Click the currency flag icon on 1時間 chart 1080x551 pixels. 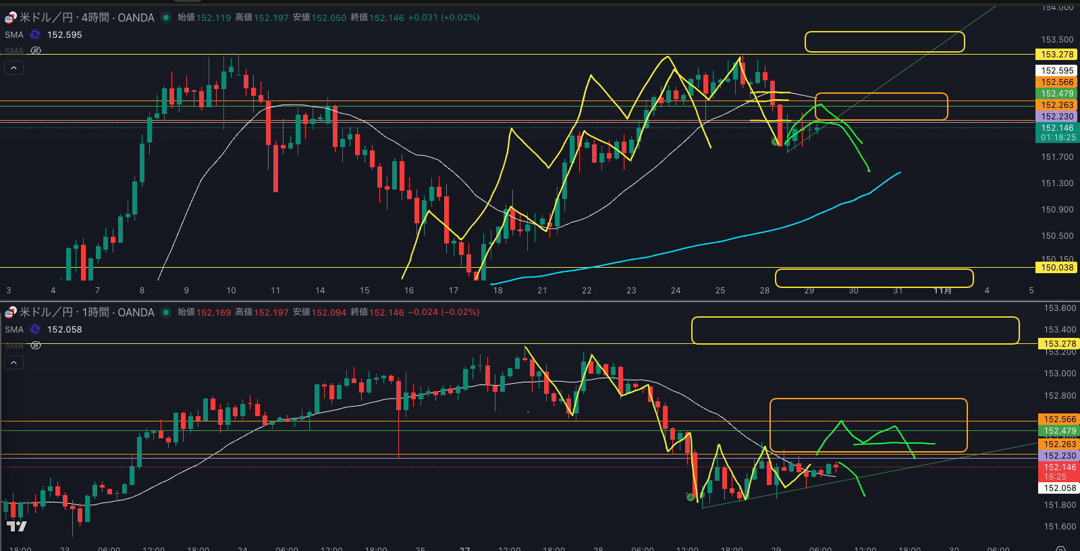click(11, 312)
